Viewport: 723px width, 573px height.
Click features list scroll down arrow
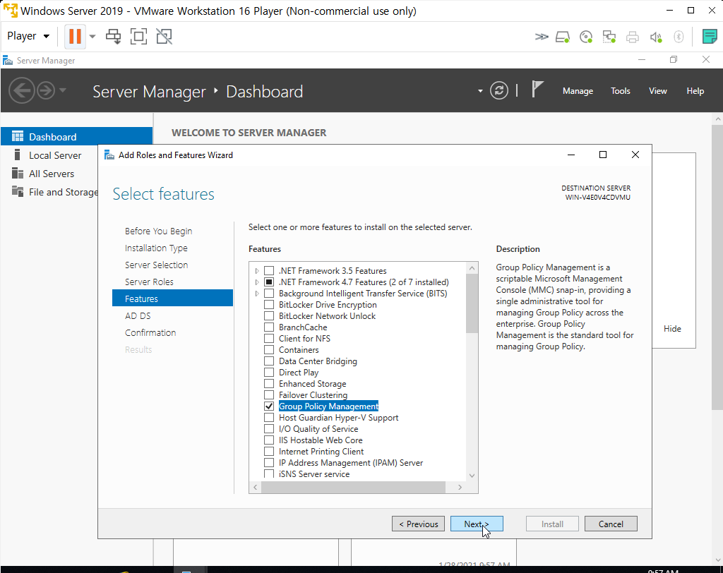472,476
